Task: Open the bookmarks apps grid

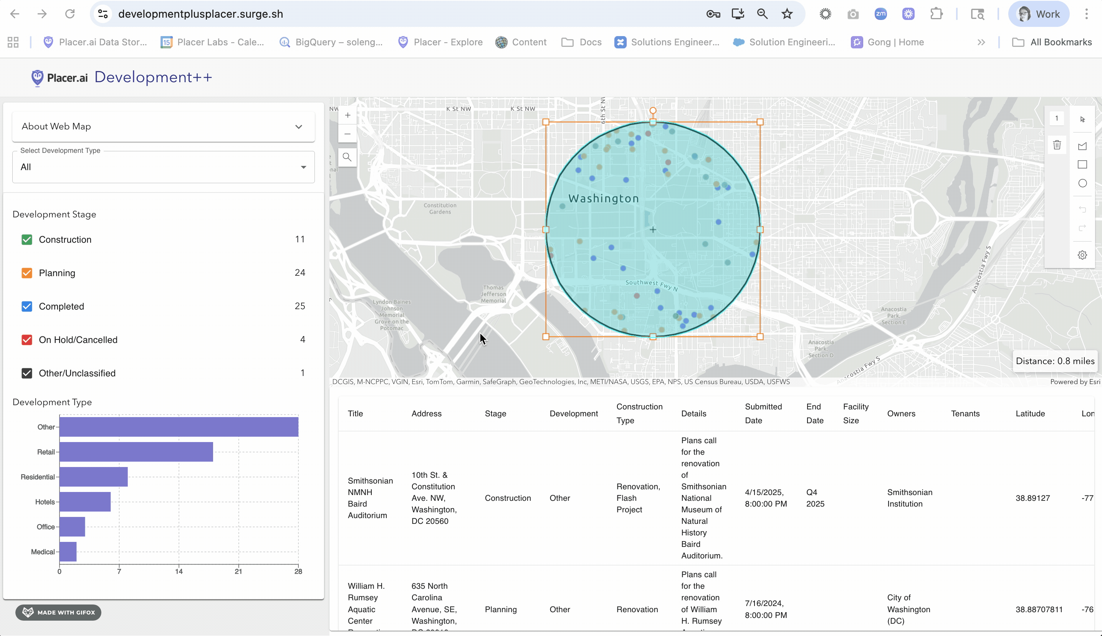Action: [x=13, y=42]
